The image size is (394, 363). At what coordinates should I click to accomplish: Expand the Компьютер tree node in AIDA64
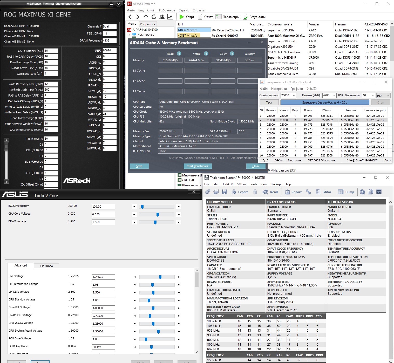click(x=129, y=35)
